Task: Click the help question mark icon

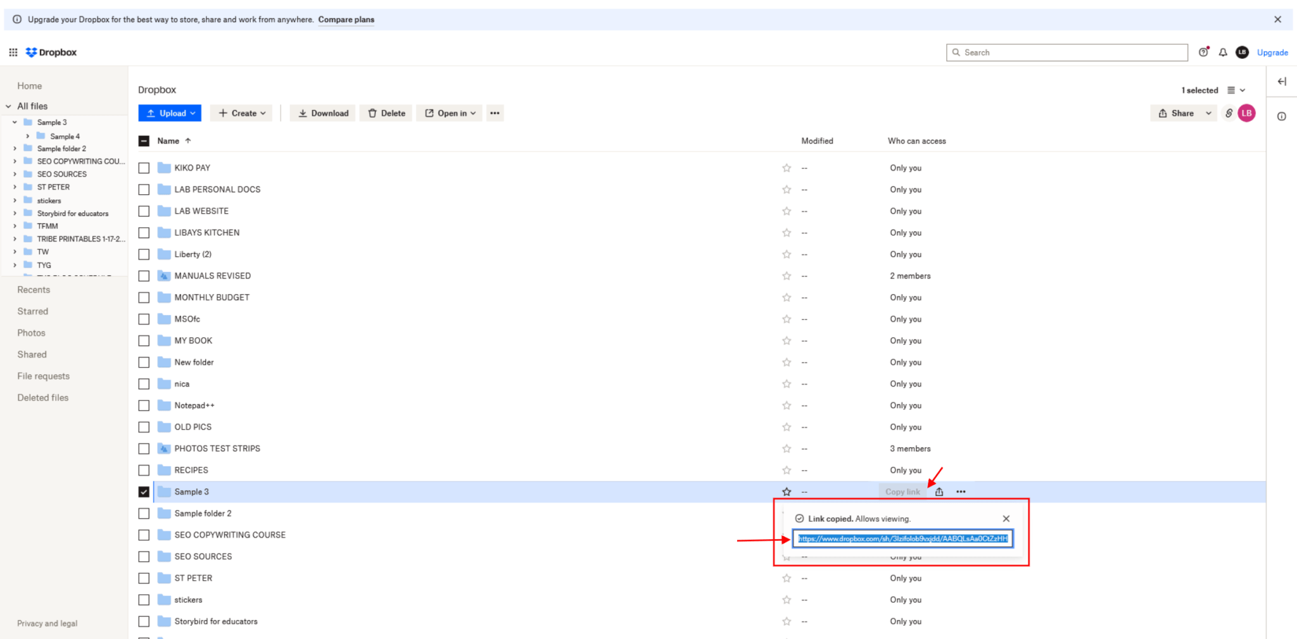Action: [1203, 52]
